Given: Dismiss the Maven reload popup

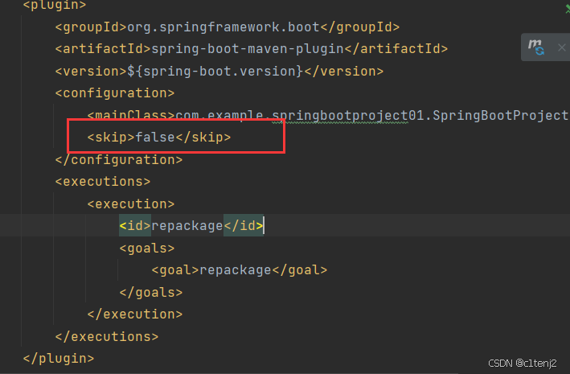Looking at the screenshot, I should point(562,47).
